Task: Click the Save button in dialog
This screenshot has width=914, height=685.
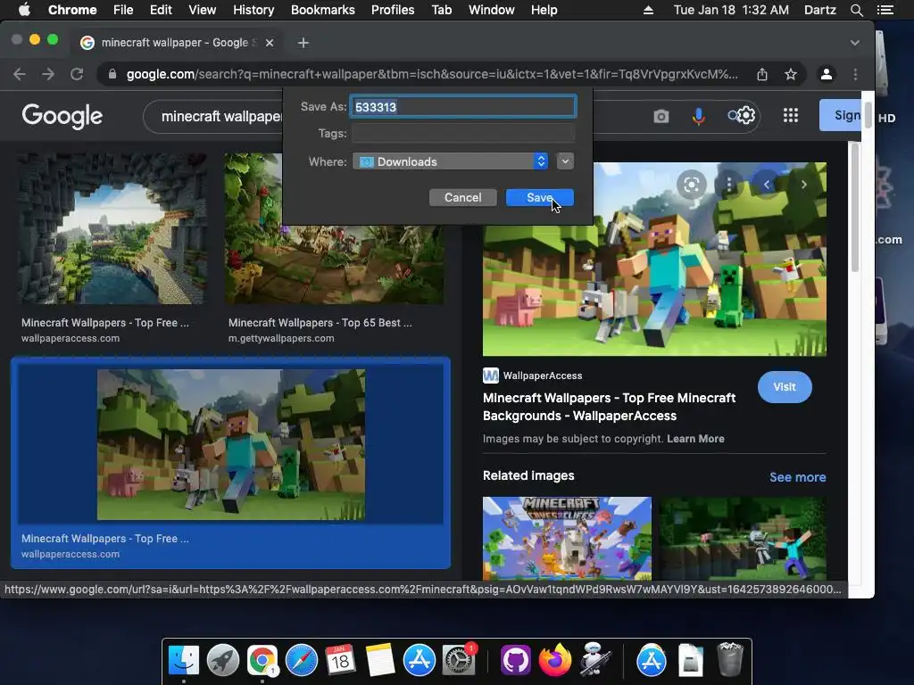Action: click(x=540, y=197)
